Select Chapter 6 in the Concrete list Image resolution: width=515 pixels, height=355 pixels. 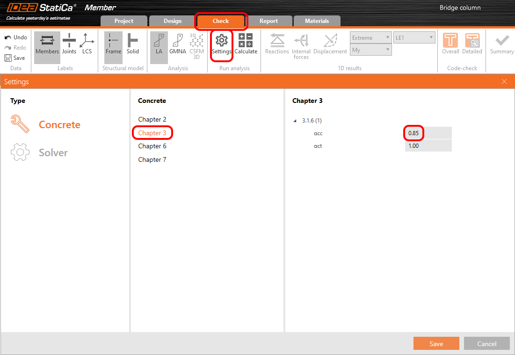click(152, 146)
